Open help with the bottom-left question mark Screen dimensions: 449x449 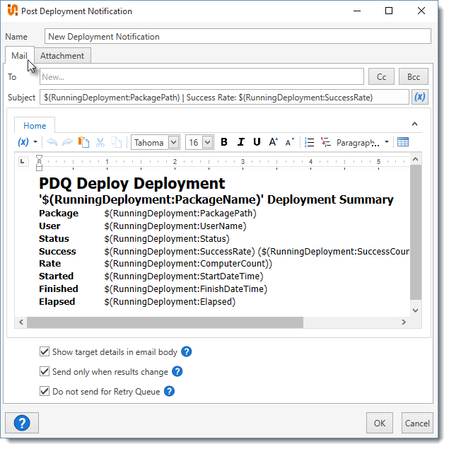[x=22, y=423]
